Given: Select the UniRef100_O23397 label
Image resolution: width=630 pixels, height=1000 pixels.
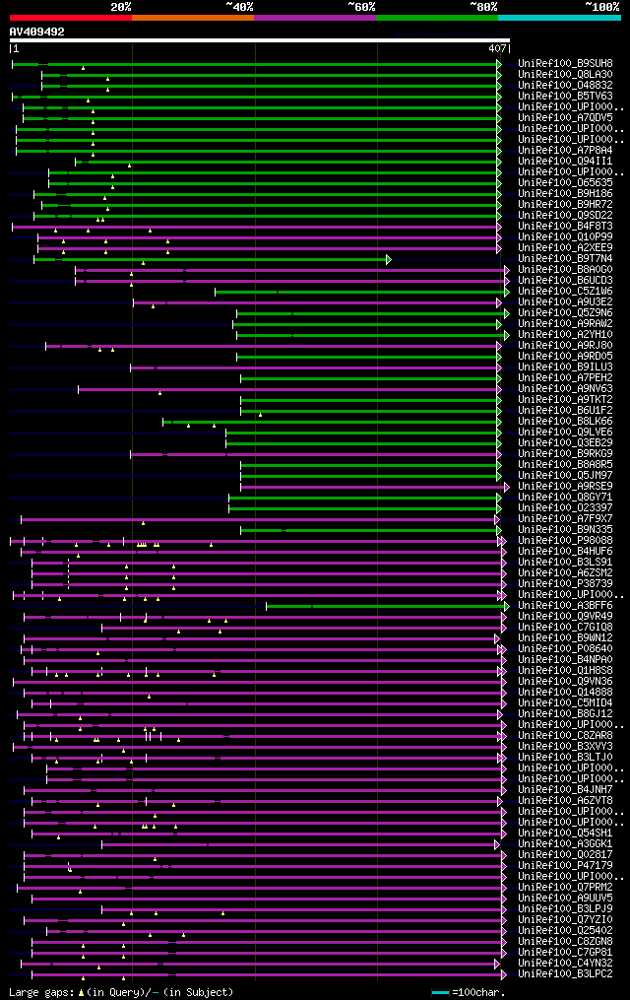Looking at the screenshot, I should (x=565, y=508).
